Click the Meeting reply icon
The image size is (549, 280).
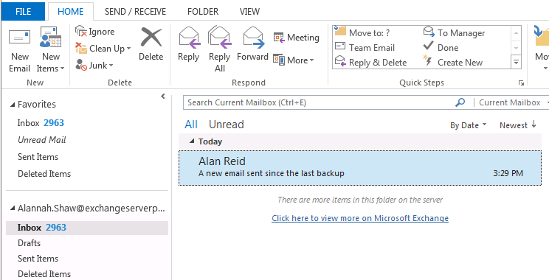[279, 38]
